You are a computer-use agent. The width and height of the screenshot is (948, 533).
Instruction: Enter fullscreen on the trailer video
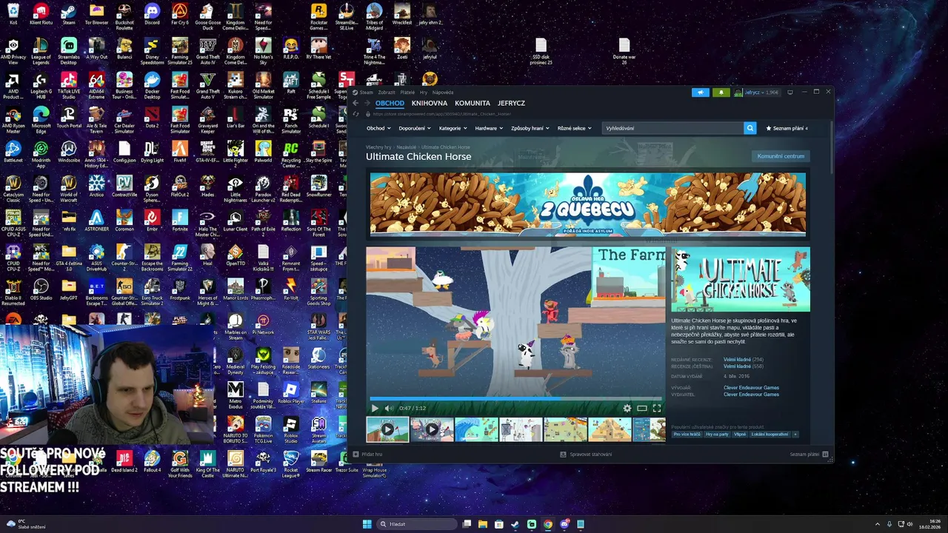click(657, 408)
